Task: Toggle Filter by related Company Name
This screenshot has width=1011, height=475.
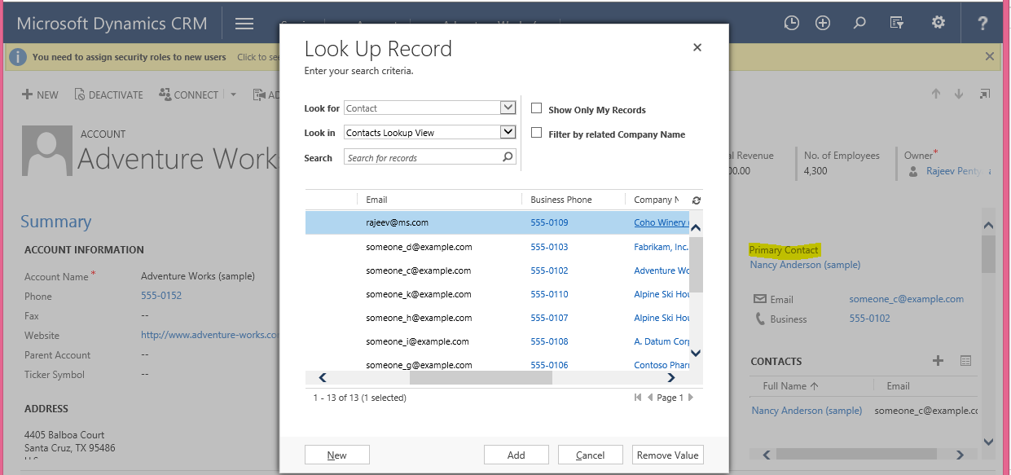Action: click(537, 133)
